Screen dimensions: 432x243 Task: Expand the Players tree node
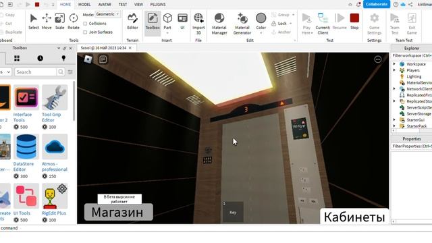[x=394, y=70]
